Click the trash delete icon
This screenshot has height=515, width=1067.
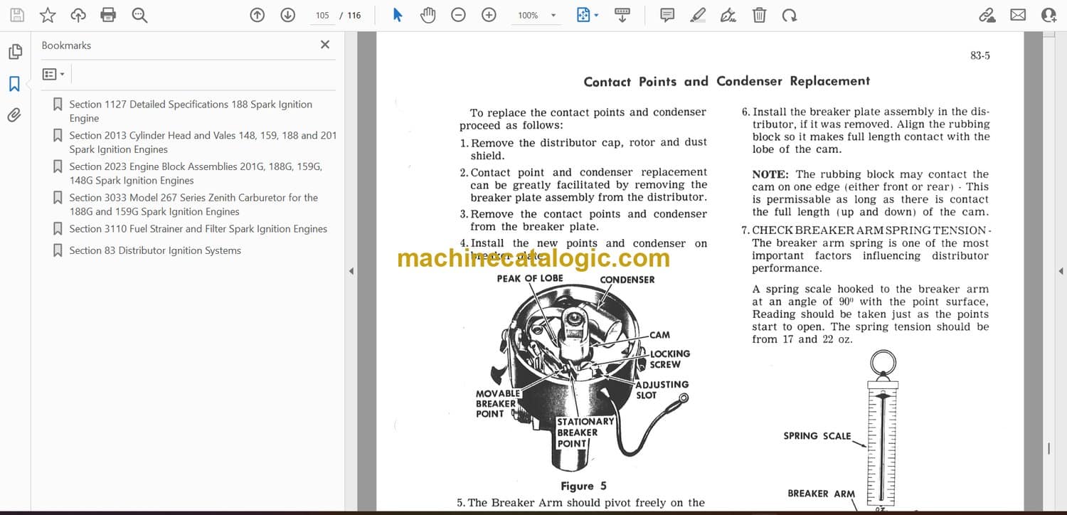click(x=760, y=15)
